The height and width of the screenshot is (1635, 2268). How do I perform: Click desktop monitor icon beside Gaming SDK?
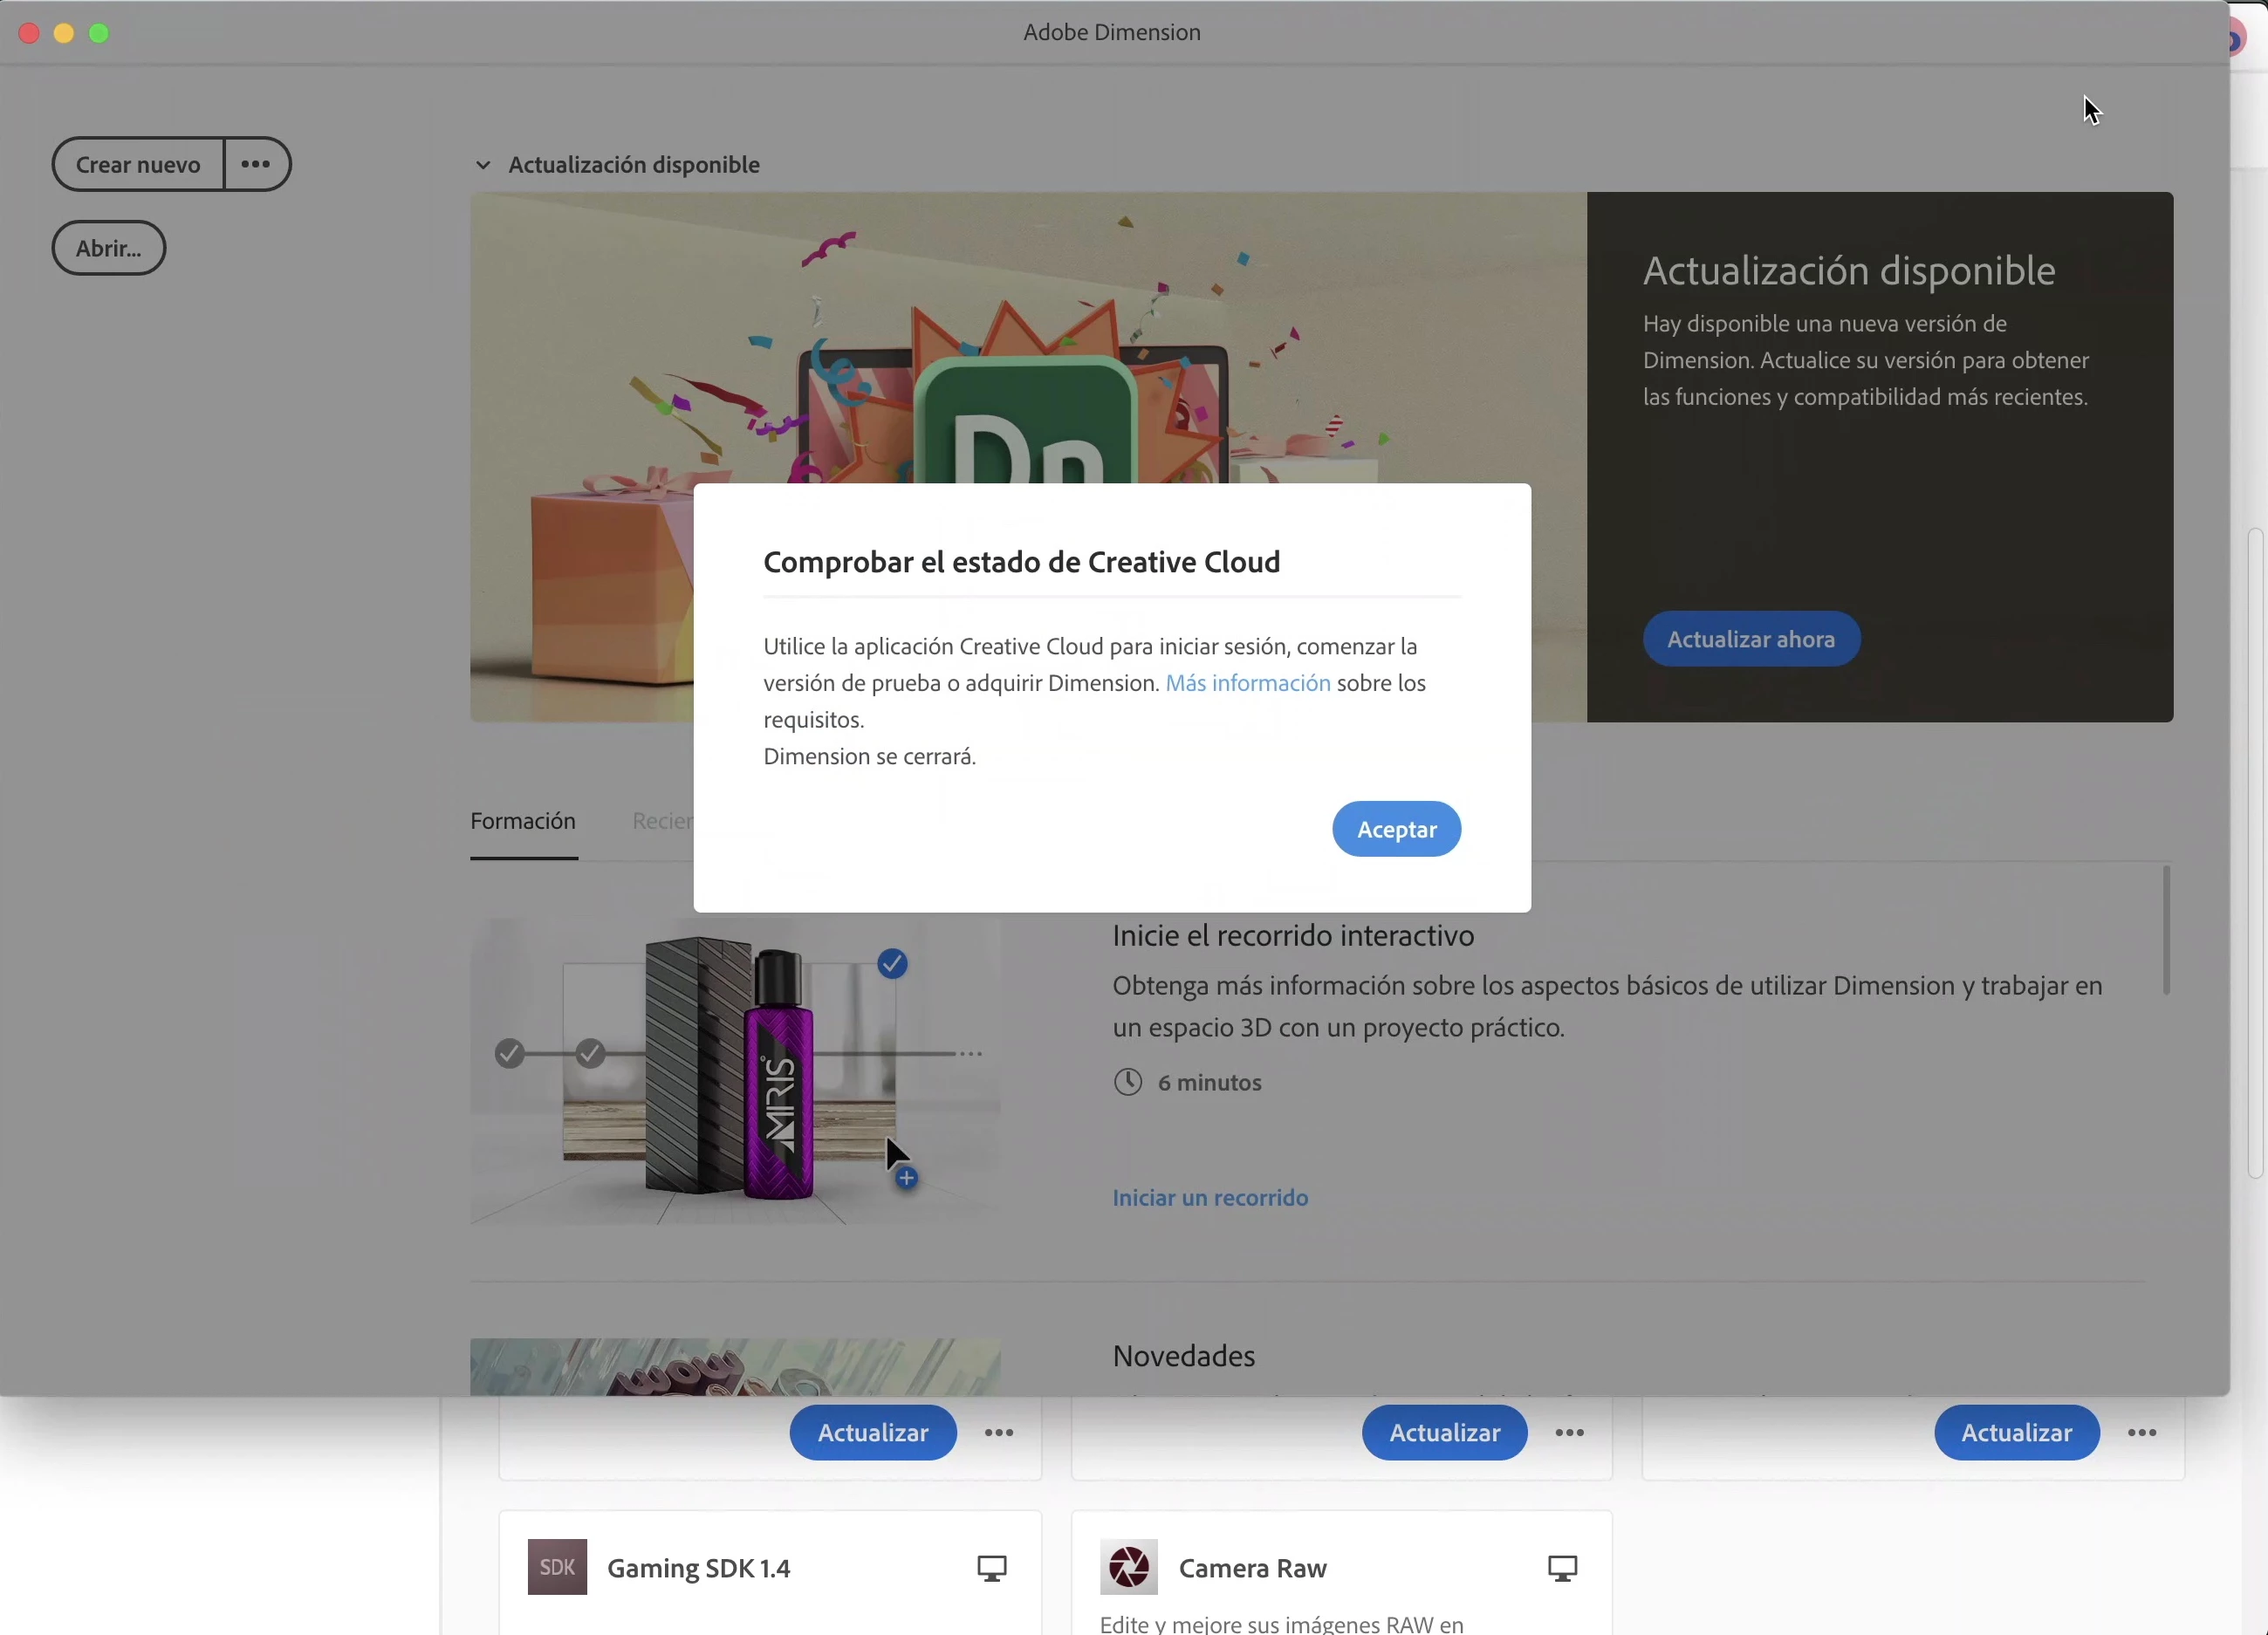(991, 1567)
